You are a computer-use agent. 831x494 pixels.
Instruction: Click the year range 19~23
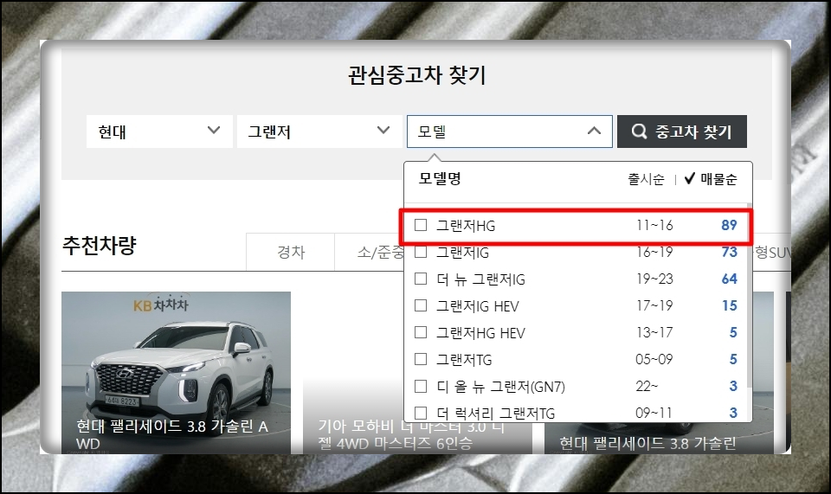pyautogui.click(x=654, y=279)
